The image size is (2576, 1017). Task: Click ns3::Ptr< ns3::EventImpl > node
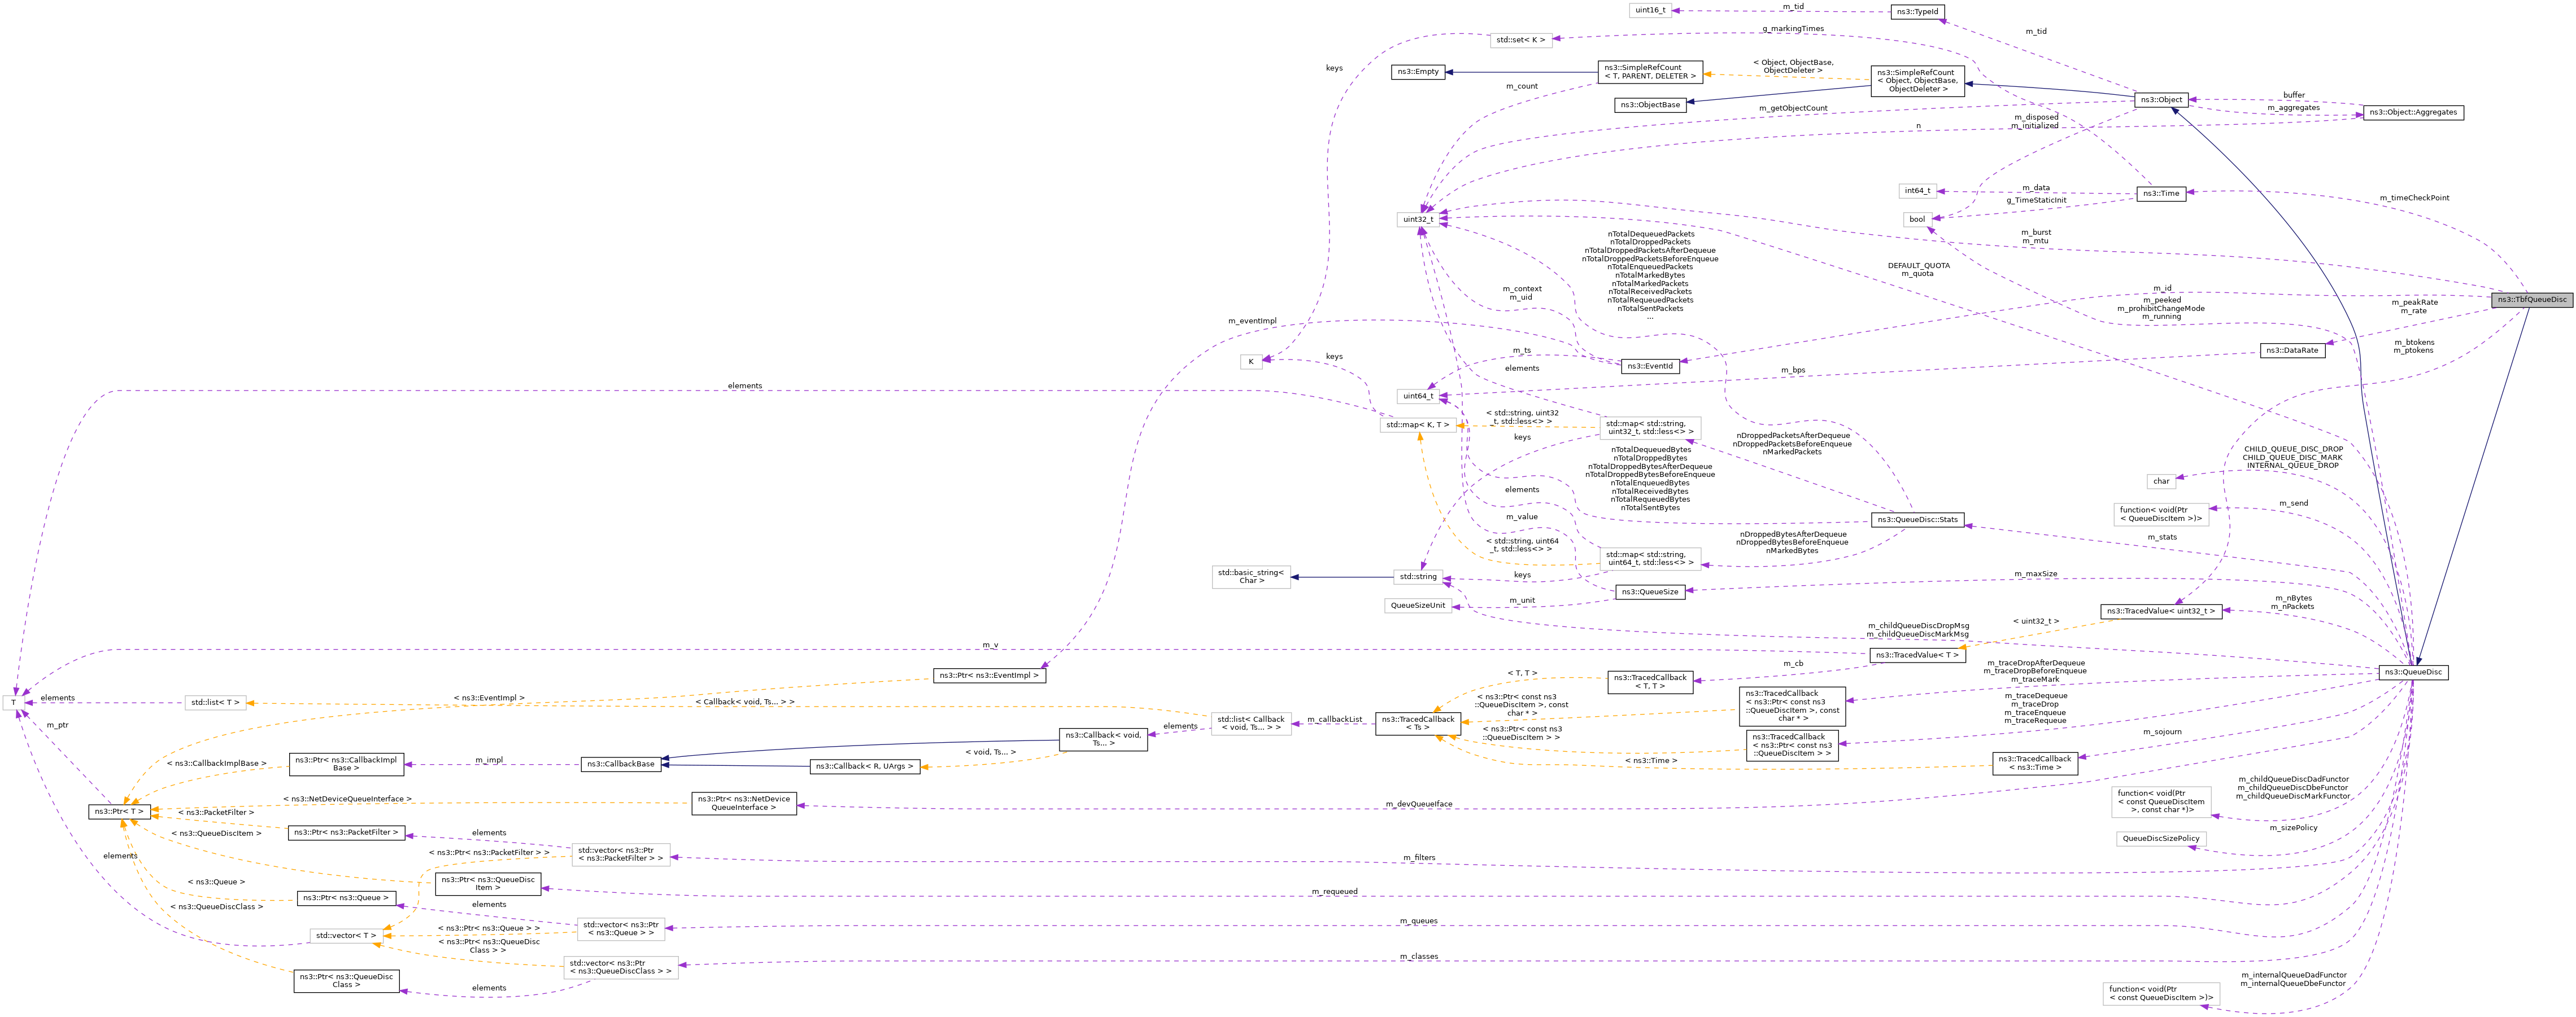pyautogui.click(x=989, y=676)
